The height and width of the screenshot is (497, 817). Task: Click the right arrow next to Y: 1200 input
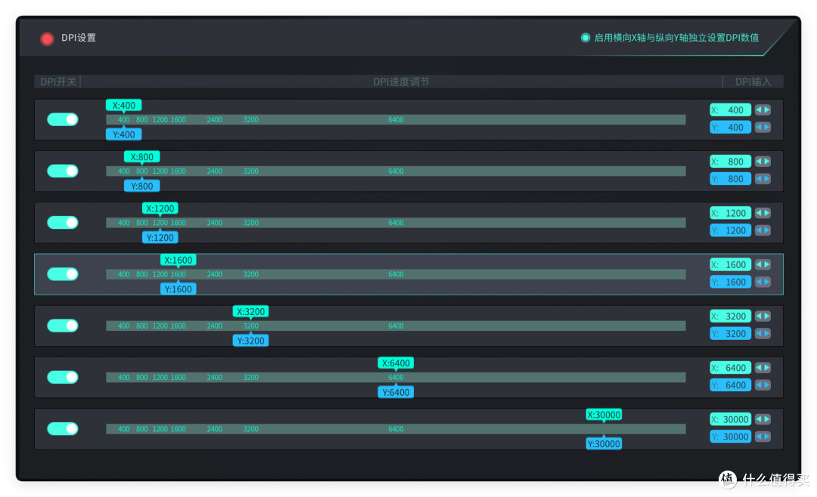(767, 230)
